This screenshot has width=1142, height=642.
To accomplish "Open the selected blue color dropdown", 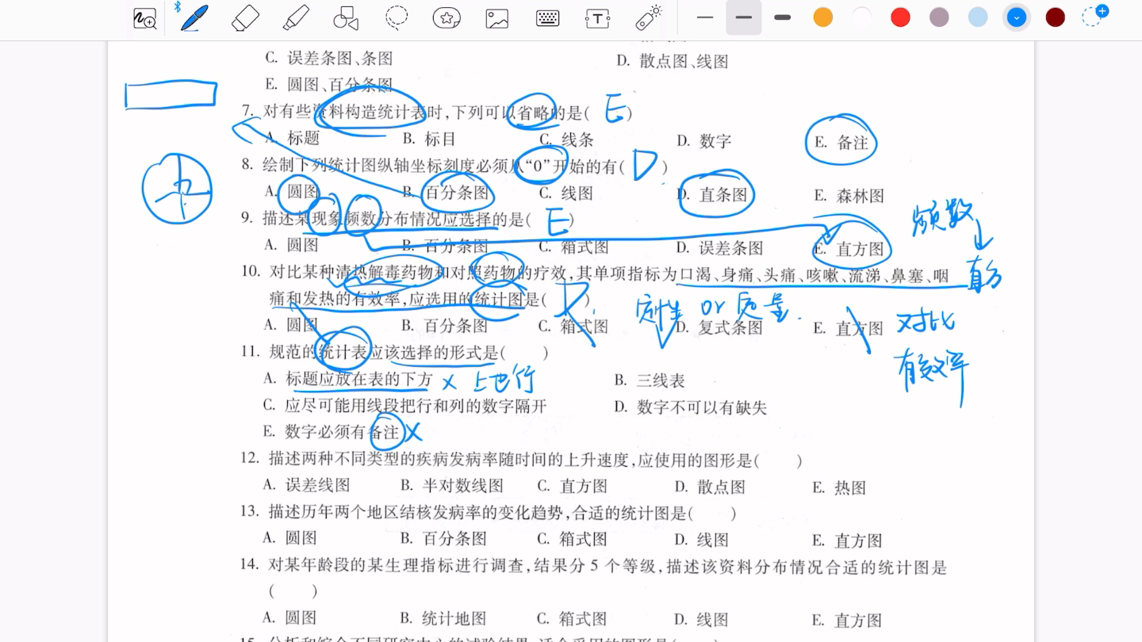I will click(x=1017, y=17).
